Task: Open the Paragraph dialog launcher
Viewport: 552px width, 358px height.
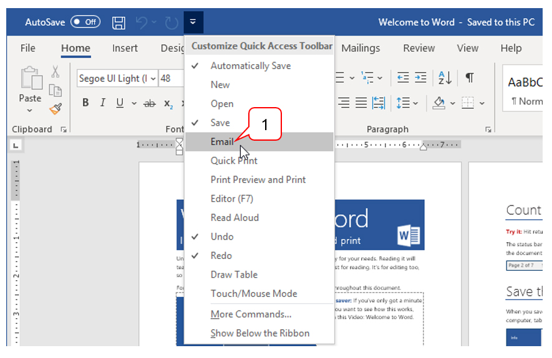Action: pos(488,130)
